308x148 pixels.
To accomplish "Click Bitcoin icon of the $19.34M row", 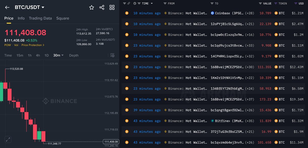I will (x=127, y=99).
